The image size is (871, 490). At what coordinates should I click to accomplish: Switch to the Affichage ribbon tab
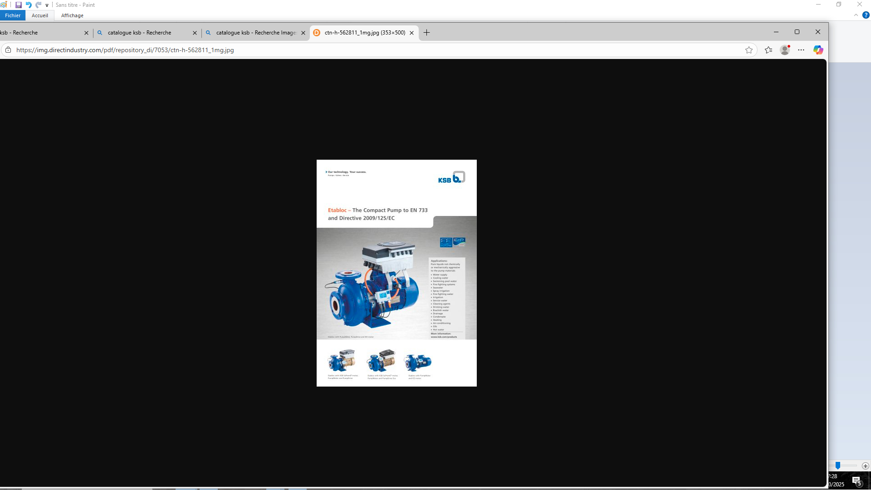point(72,15)
